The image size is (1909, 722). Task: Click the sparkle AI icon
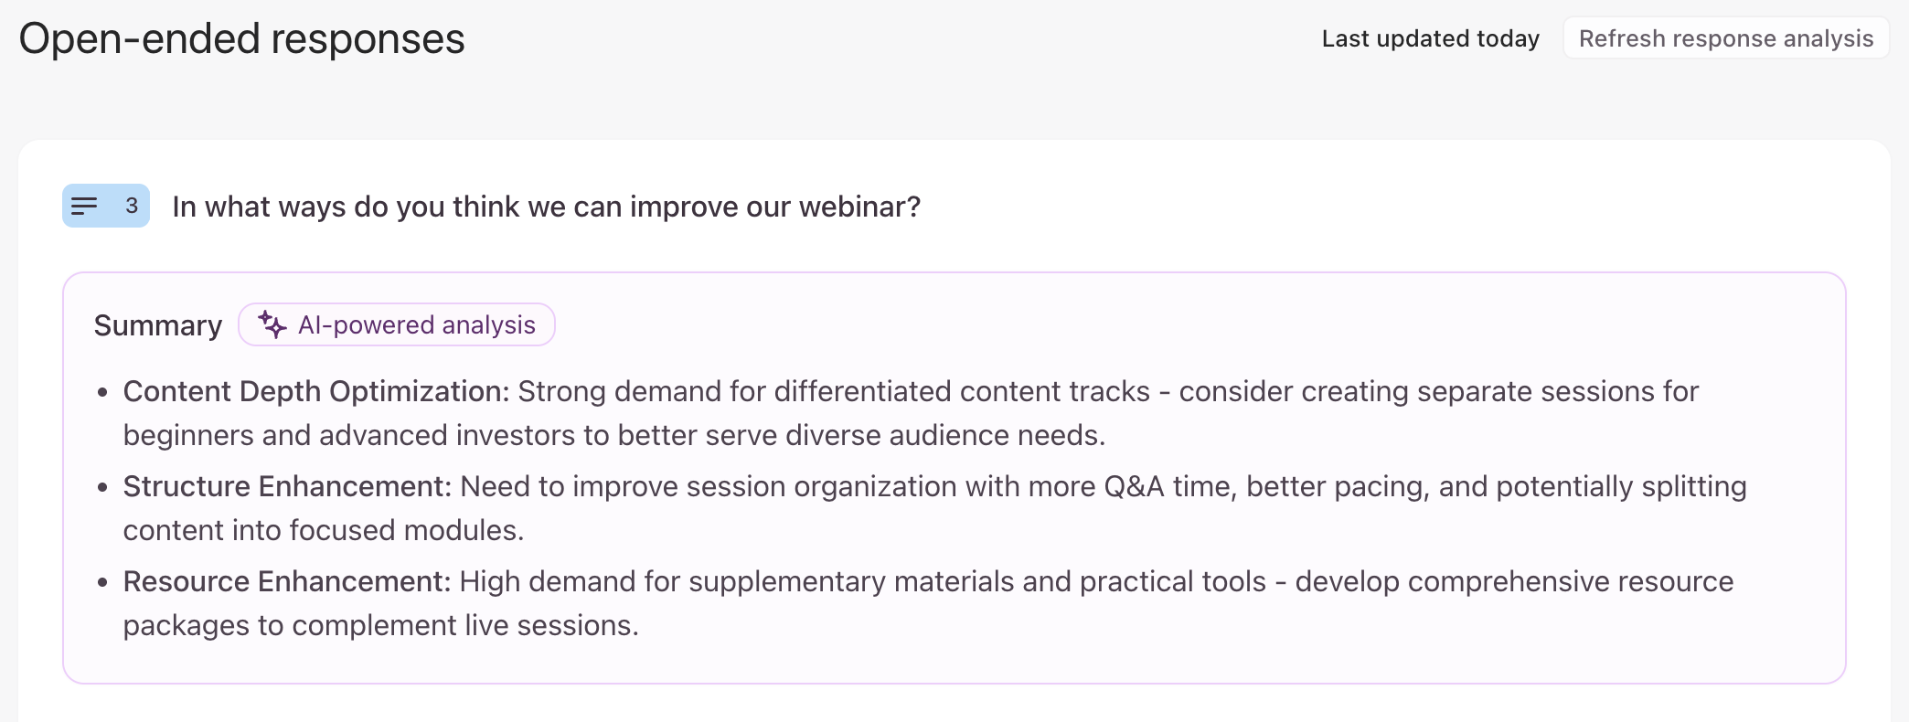point(272,324)
